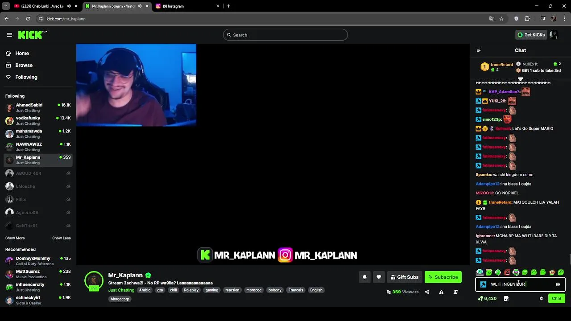The height and width of the screenshot is (321, 571).
Task: Switch to the Cheb Larbi YouTube browser tab
Action: [42, 6]
